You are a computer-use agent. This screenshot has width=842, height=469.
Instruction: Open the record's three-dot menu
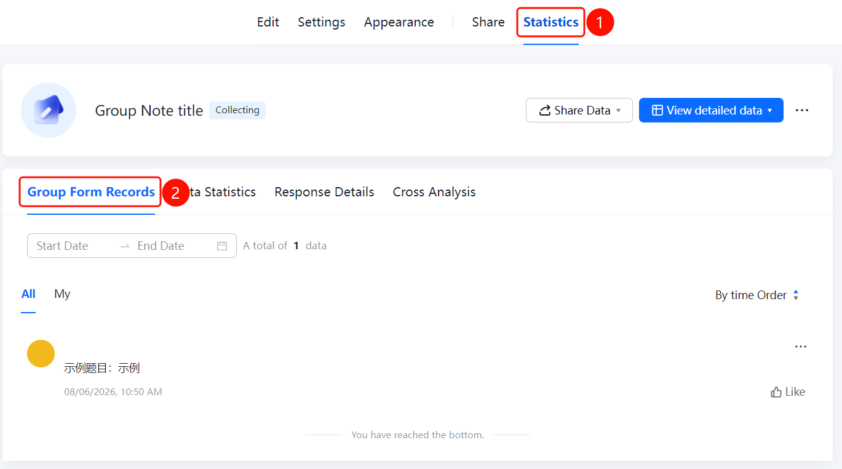[x=801, y=347]
